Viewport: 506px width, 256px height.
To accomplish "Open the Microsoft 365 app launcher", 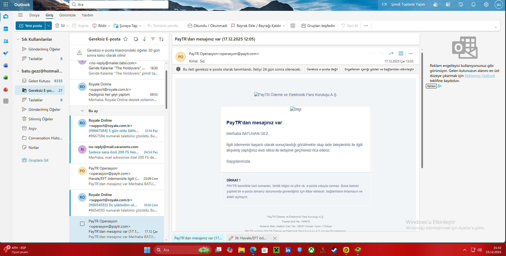I will pos(6,4).
